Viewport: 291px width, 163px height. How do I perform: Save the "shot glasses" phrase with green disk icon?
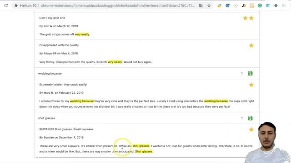(x=250, y=118)
